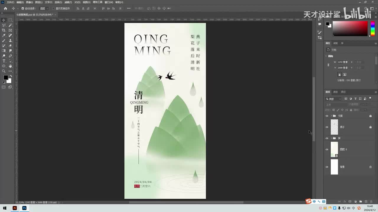Toggle the auto-select checkbox

click(x=23, y=9)
